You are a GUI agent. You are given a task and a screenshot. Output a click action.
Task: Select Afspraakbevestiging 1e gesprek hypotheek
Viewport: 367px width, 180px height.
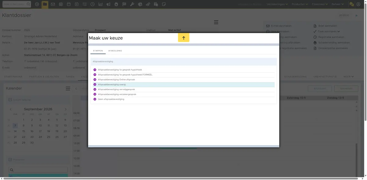184,70
